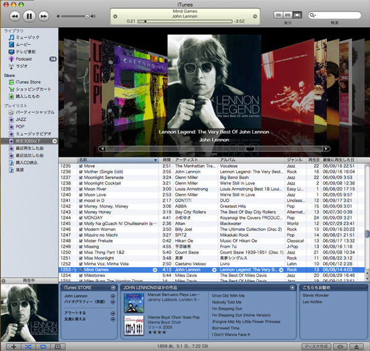Image resolution: width=370 pixels, height=351 pixels.
Task: Click store arrow next to John Lennon artist
Action: point(214,270)
